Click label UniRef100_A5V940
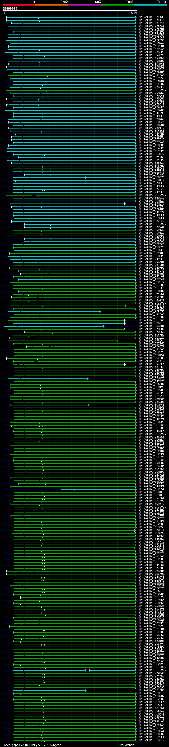This screenshot has height=747, width=169. [x=152, y=685]
